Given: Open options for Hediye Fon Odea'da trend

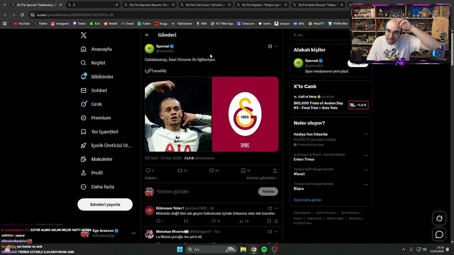Looking at the screenshot, I should pyautogui.click(x=366, y=134).
